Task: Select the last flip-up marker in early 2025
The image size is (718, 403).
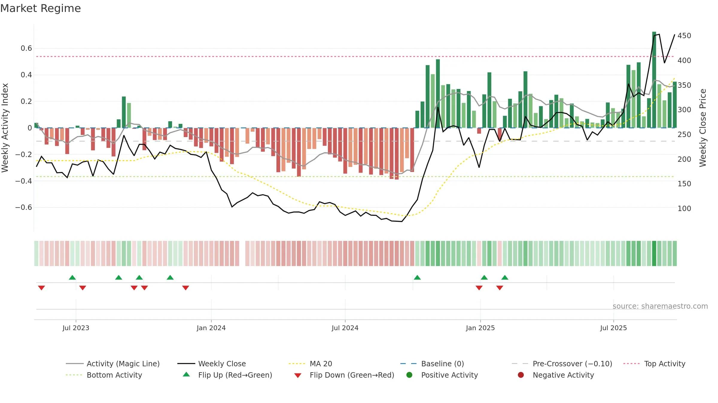Action: point(505,277)
